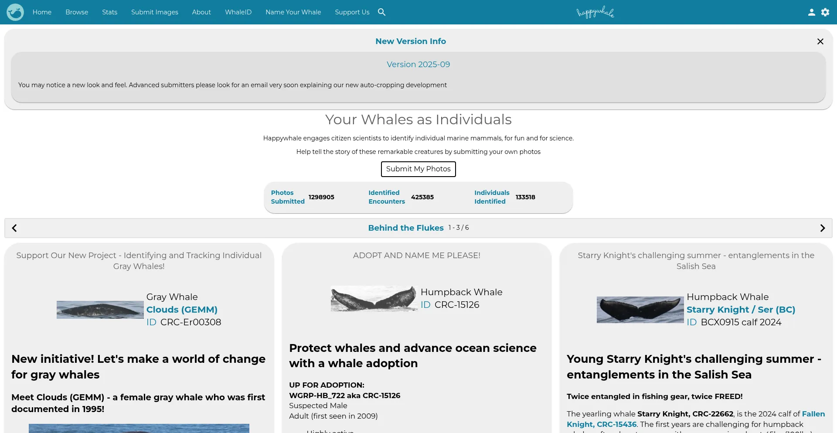Navigate to Name Your Whale
The image size is (837, 433).
click(x=293, y=12)
